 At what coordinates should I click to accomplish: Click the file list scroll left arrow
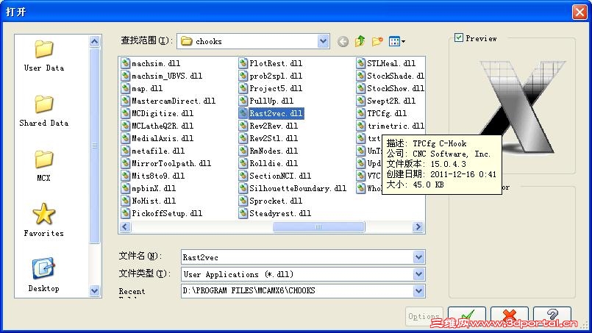pos(125,227)
